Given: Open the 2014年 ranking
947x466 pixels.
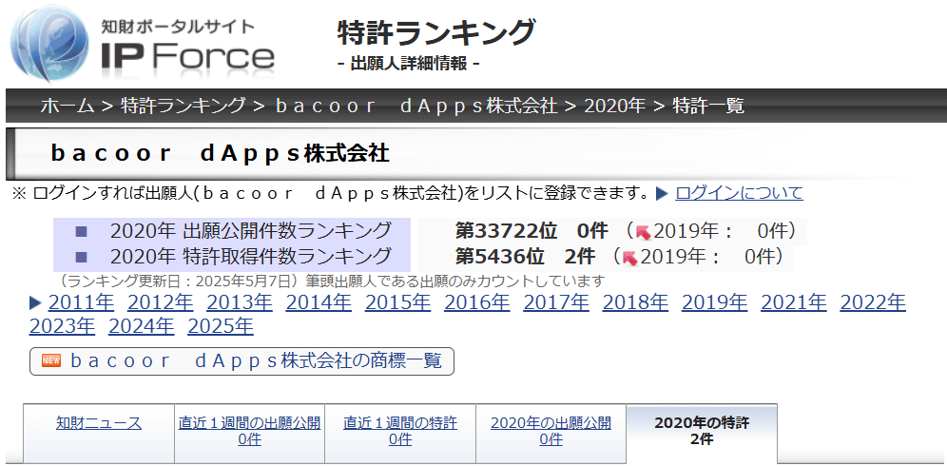Looking at the screenshot, I should (319, 302).
